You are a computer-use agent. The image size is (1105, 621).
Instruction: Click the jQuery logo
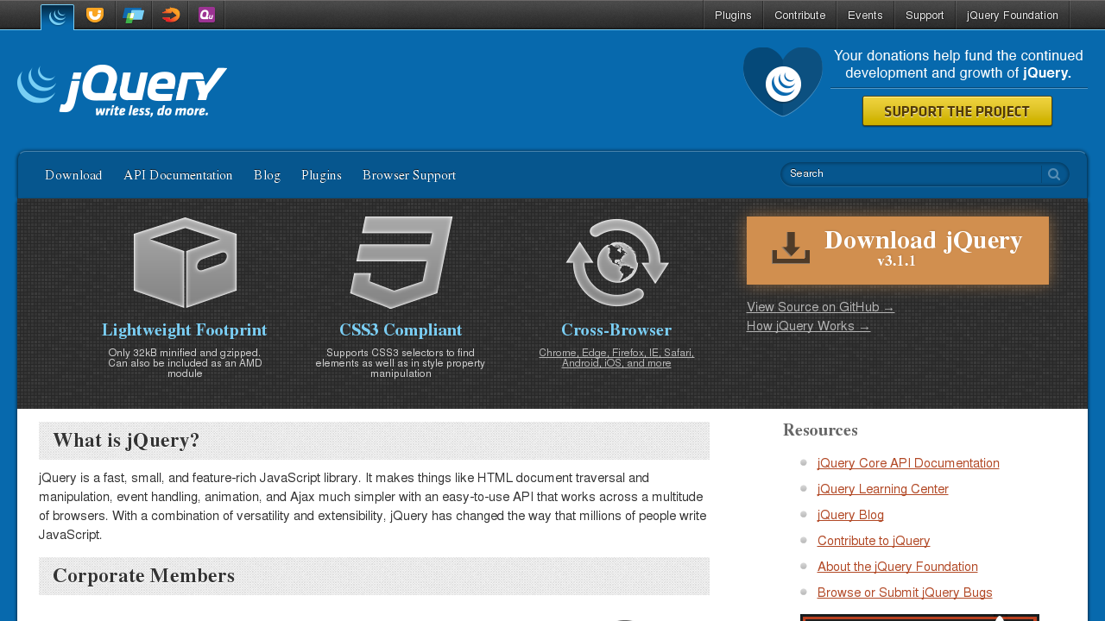click(x=122, y=91)
